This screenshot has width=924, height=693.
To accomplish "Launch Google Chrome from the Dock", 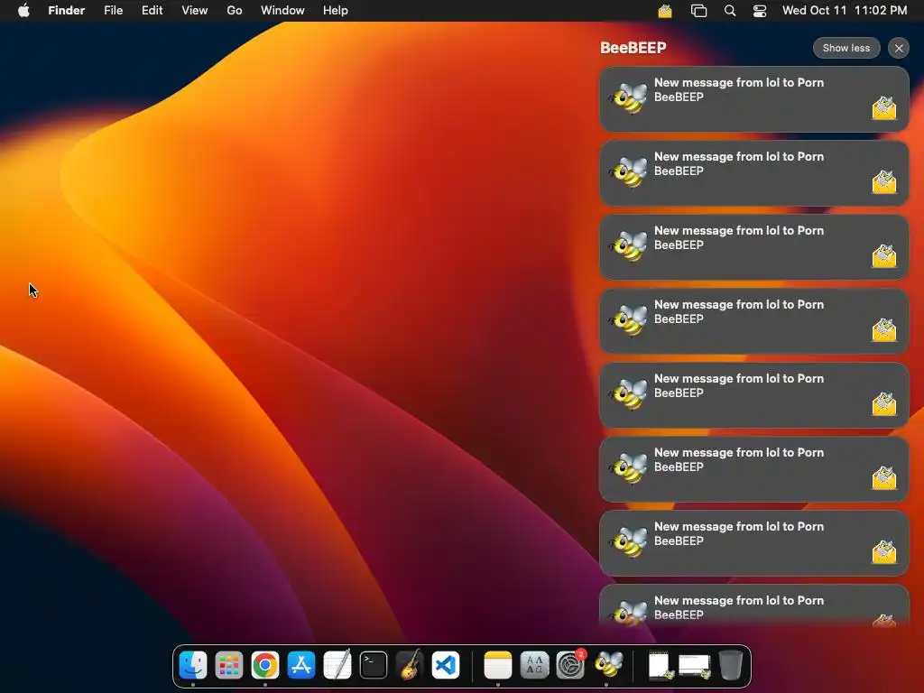I will pyautogui.click(x=265, y=665).
